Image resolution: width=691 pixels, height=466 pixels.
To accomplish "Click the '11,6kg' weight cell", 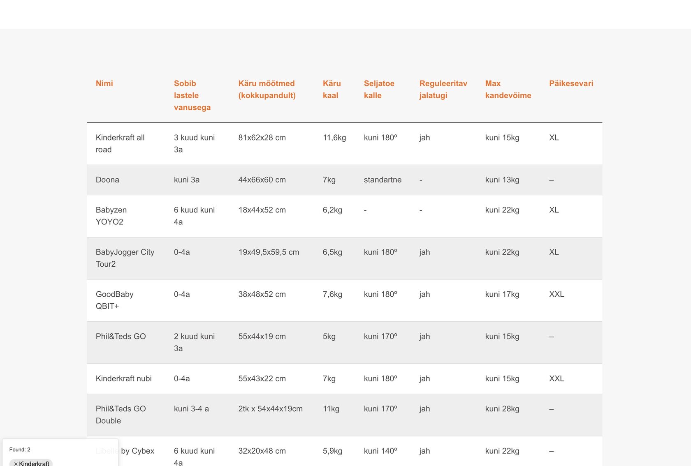I will point(334,138).
